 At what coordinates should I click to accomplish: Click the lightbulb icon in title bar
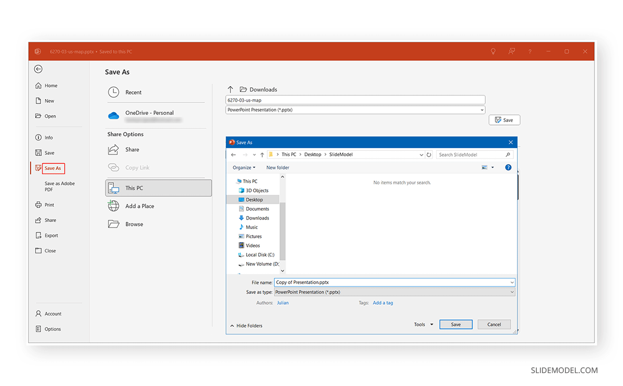click(493, 51)
